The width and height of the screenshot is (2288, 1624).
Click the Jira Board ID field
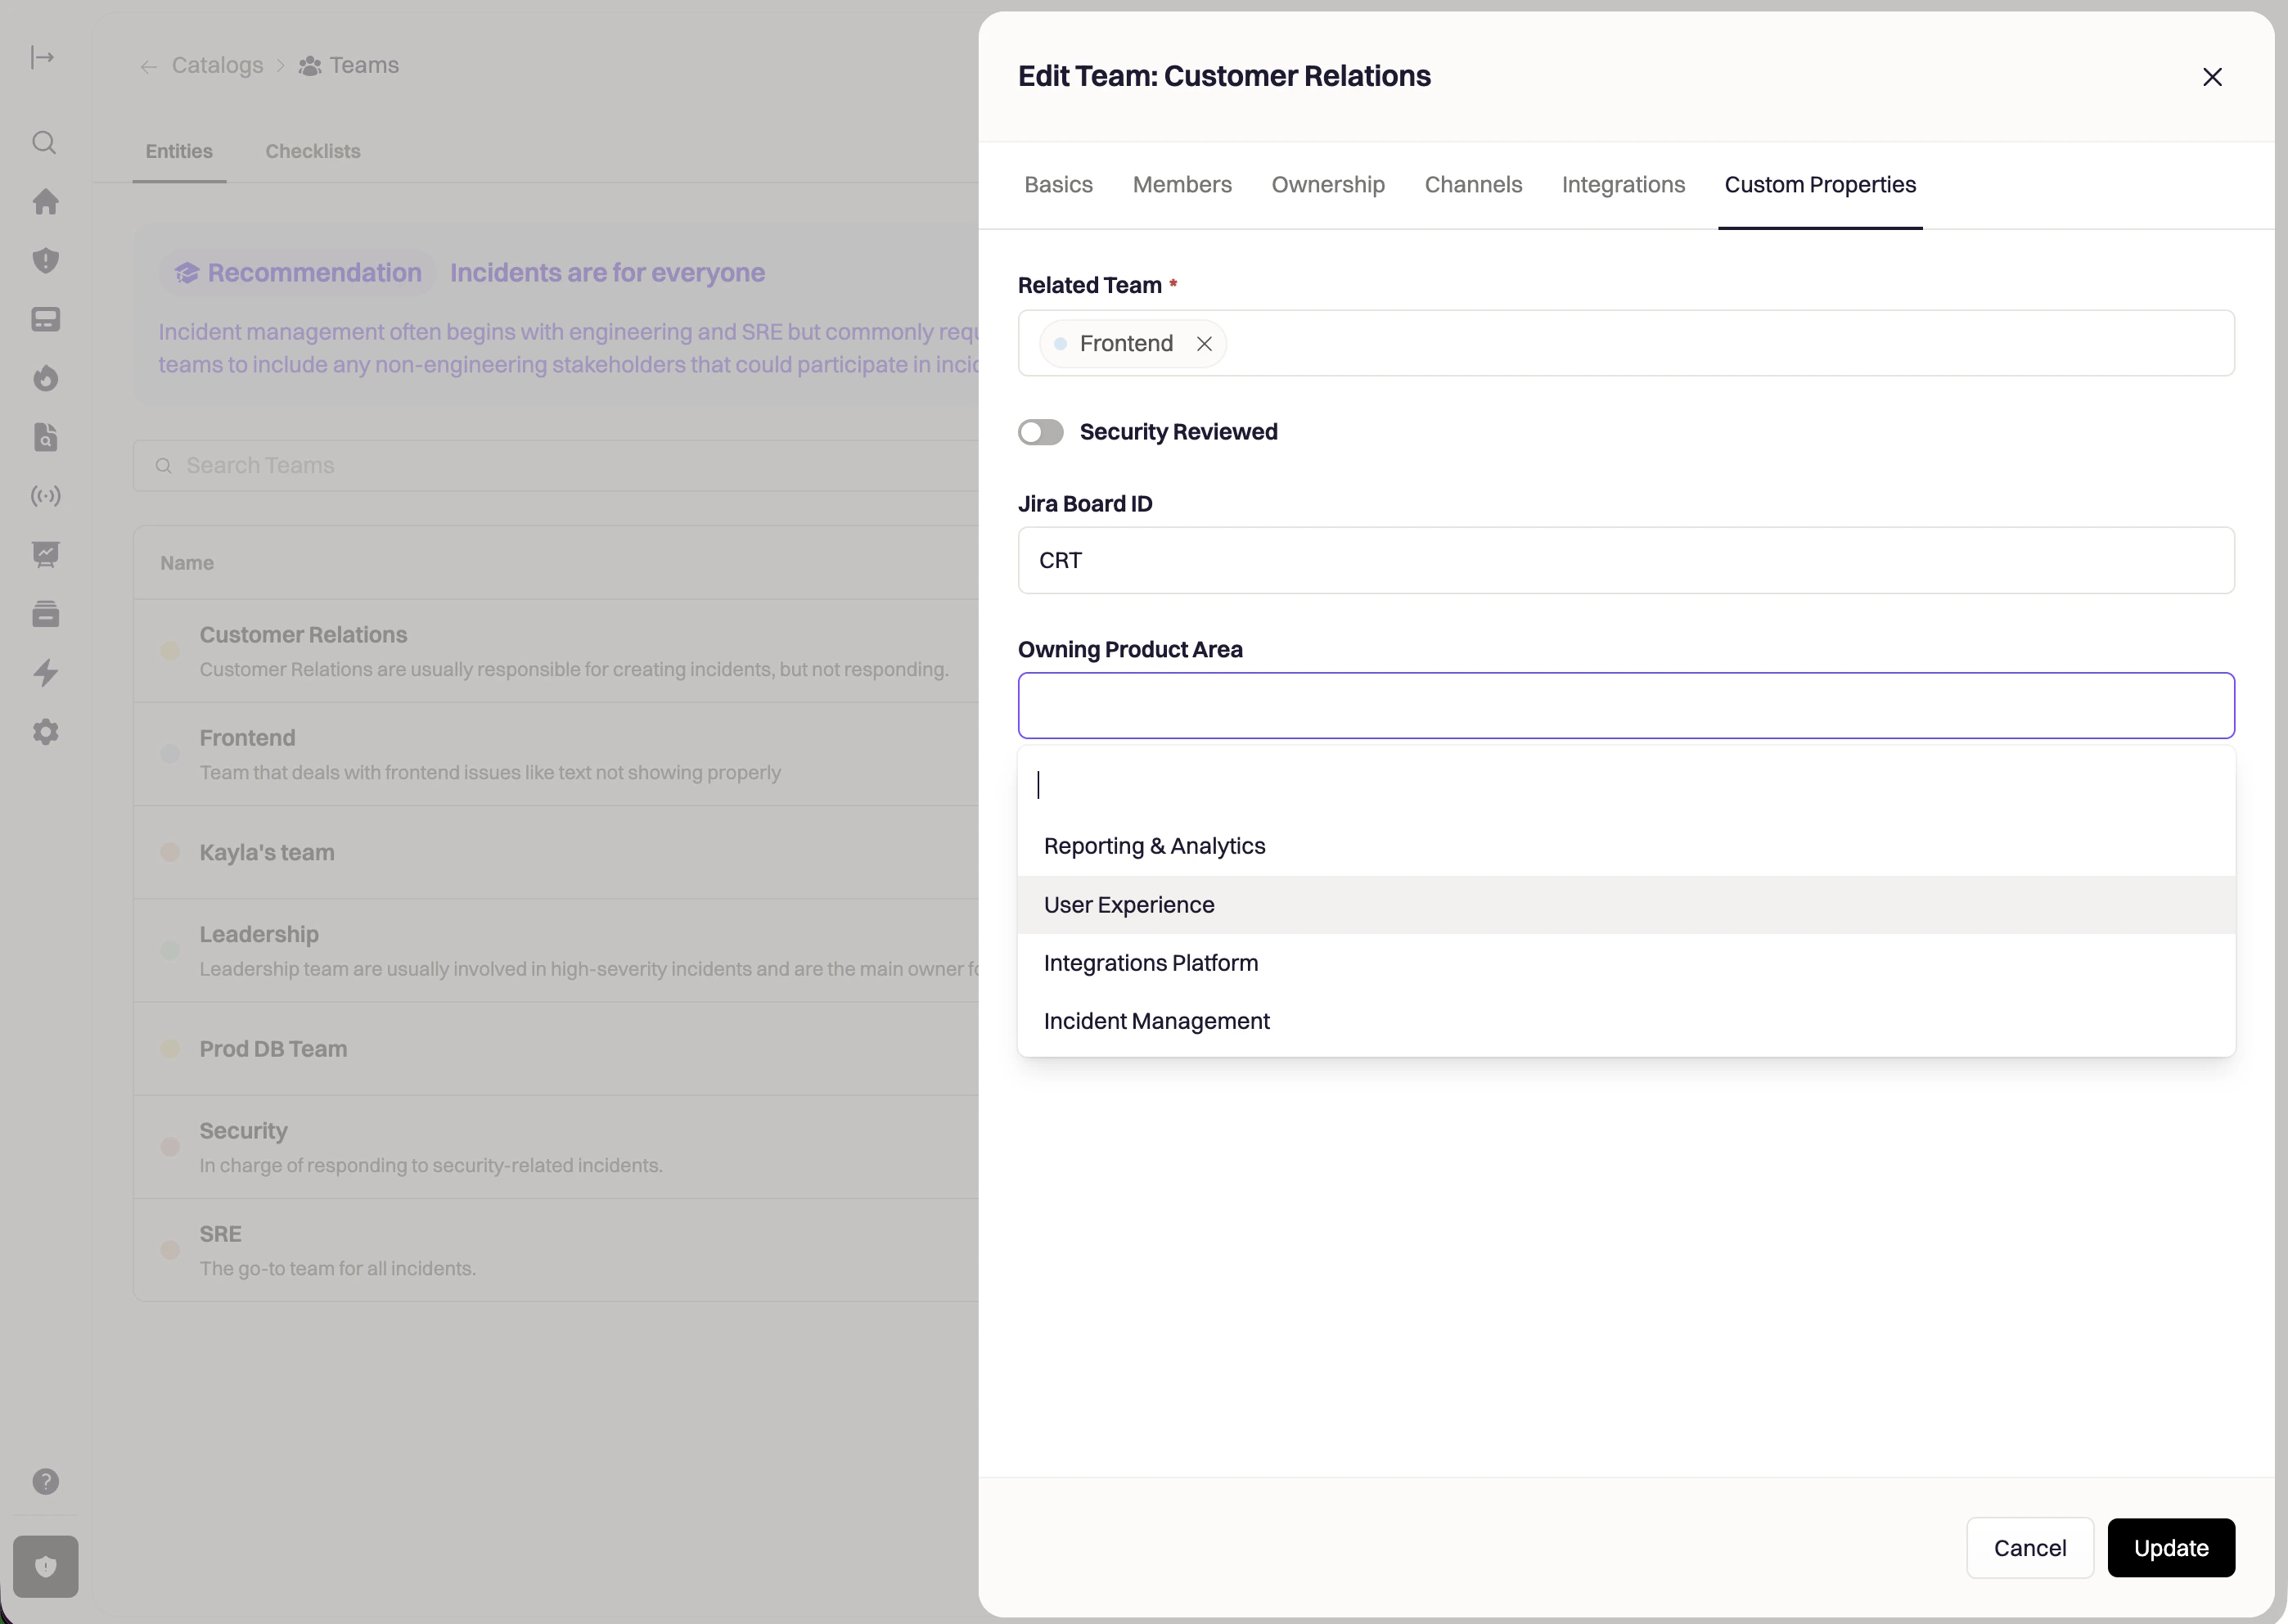[1625, 561]
